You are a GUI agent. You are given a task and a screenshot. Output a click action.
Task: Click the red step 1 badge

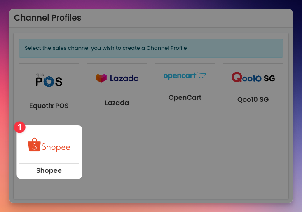20,127
